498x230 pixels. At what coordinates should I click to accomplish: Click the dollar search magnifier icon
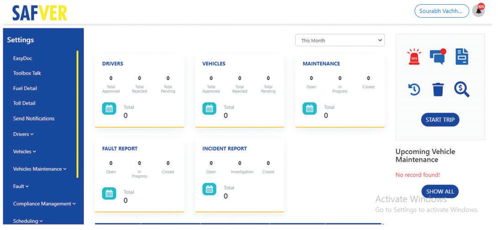pyautogui.click(x=462, y=90)
